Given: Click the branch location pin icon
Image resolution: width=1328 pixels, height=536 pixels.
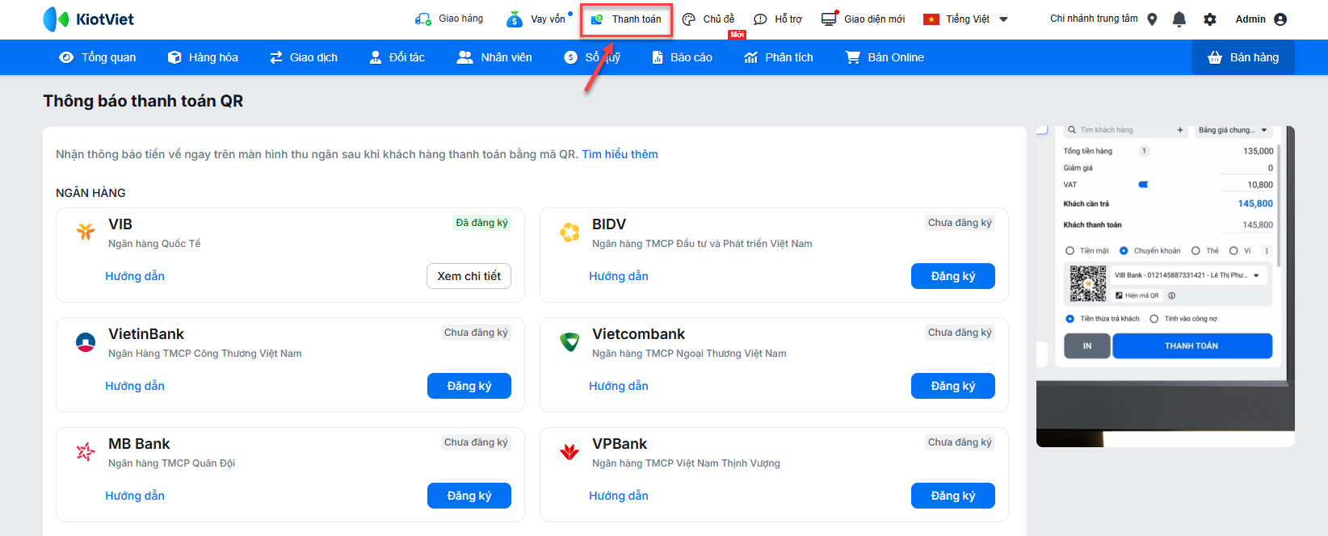Looking at the screenshot, I should (1152, 19).
